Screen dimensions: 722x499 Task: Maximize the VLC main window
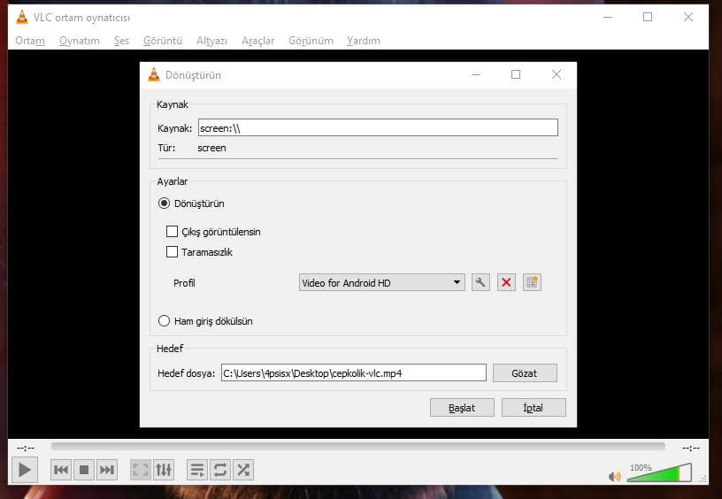point(648,17)
